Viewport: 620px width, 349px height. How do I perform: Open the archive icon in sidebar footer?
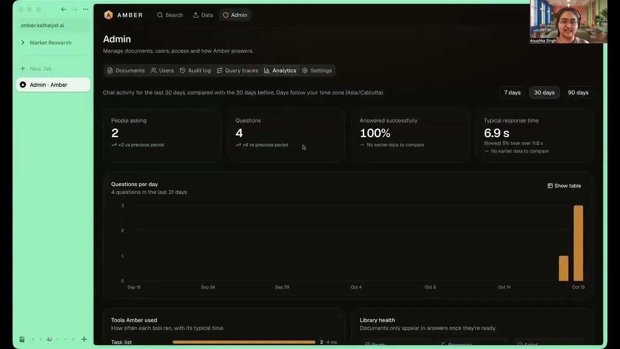(x=22, y=339)
